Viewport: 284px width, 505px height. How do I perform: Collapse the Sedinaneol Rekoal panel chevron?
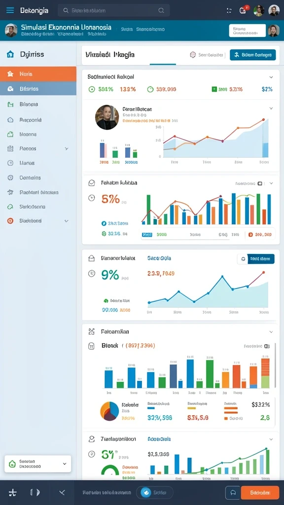271,77
